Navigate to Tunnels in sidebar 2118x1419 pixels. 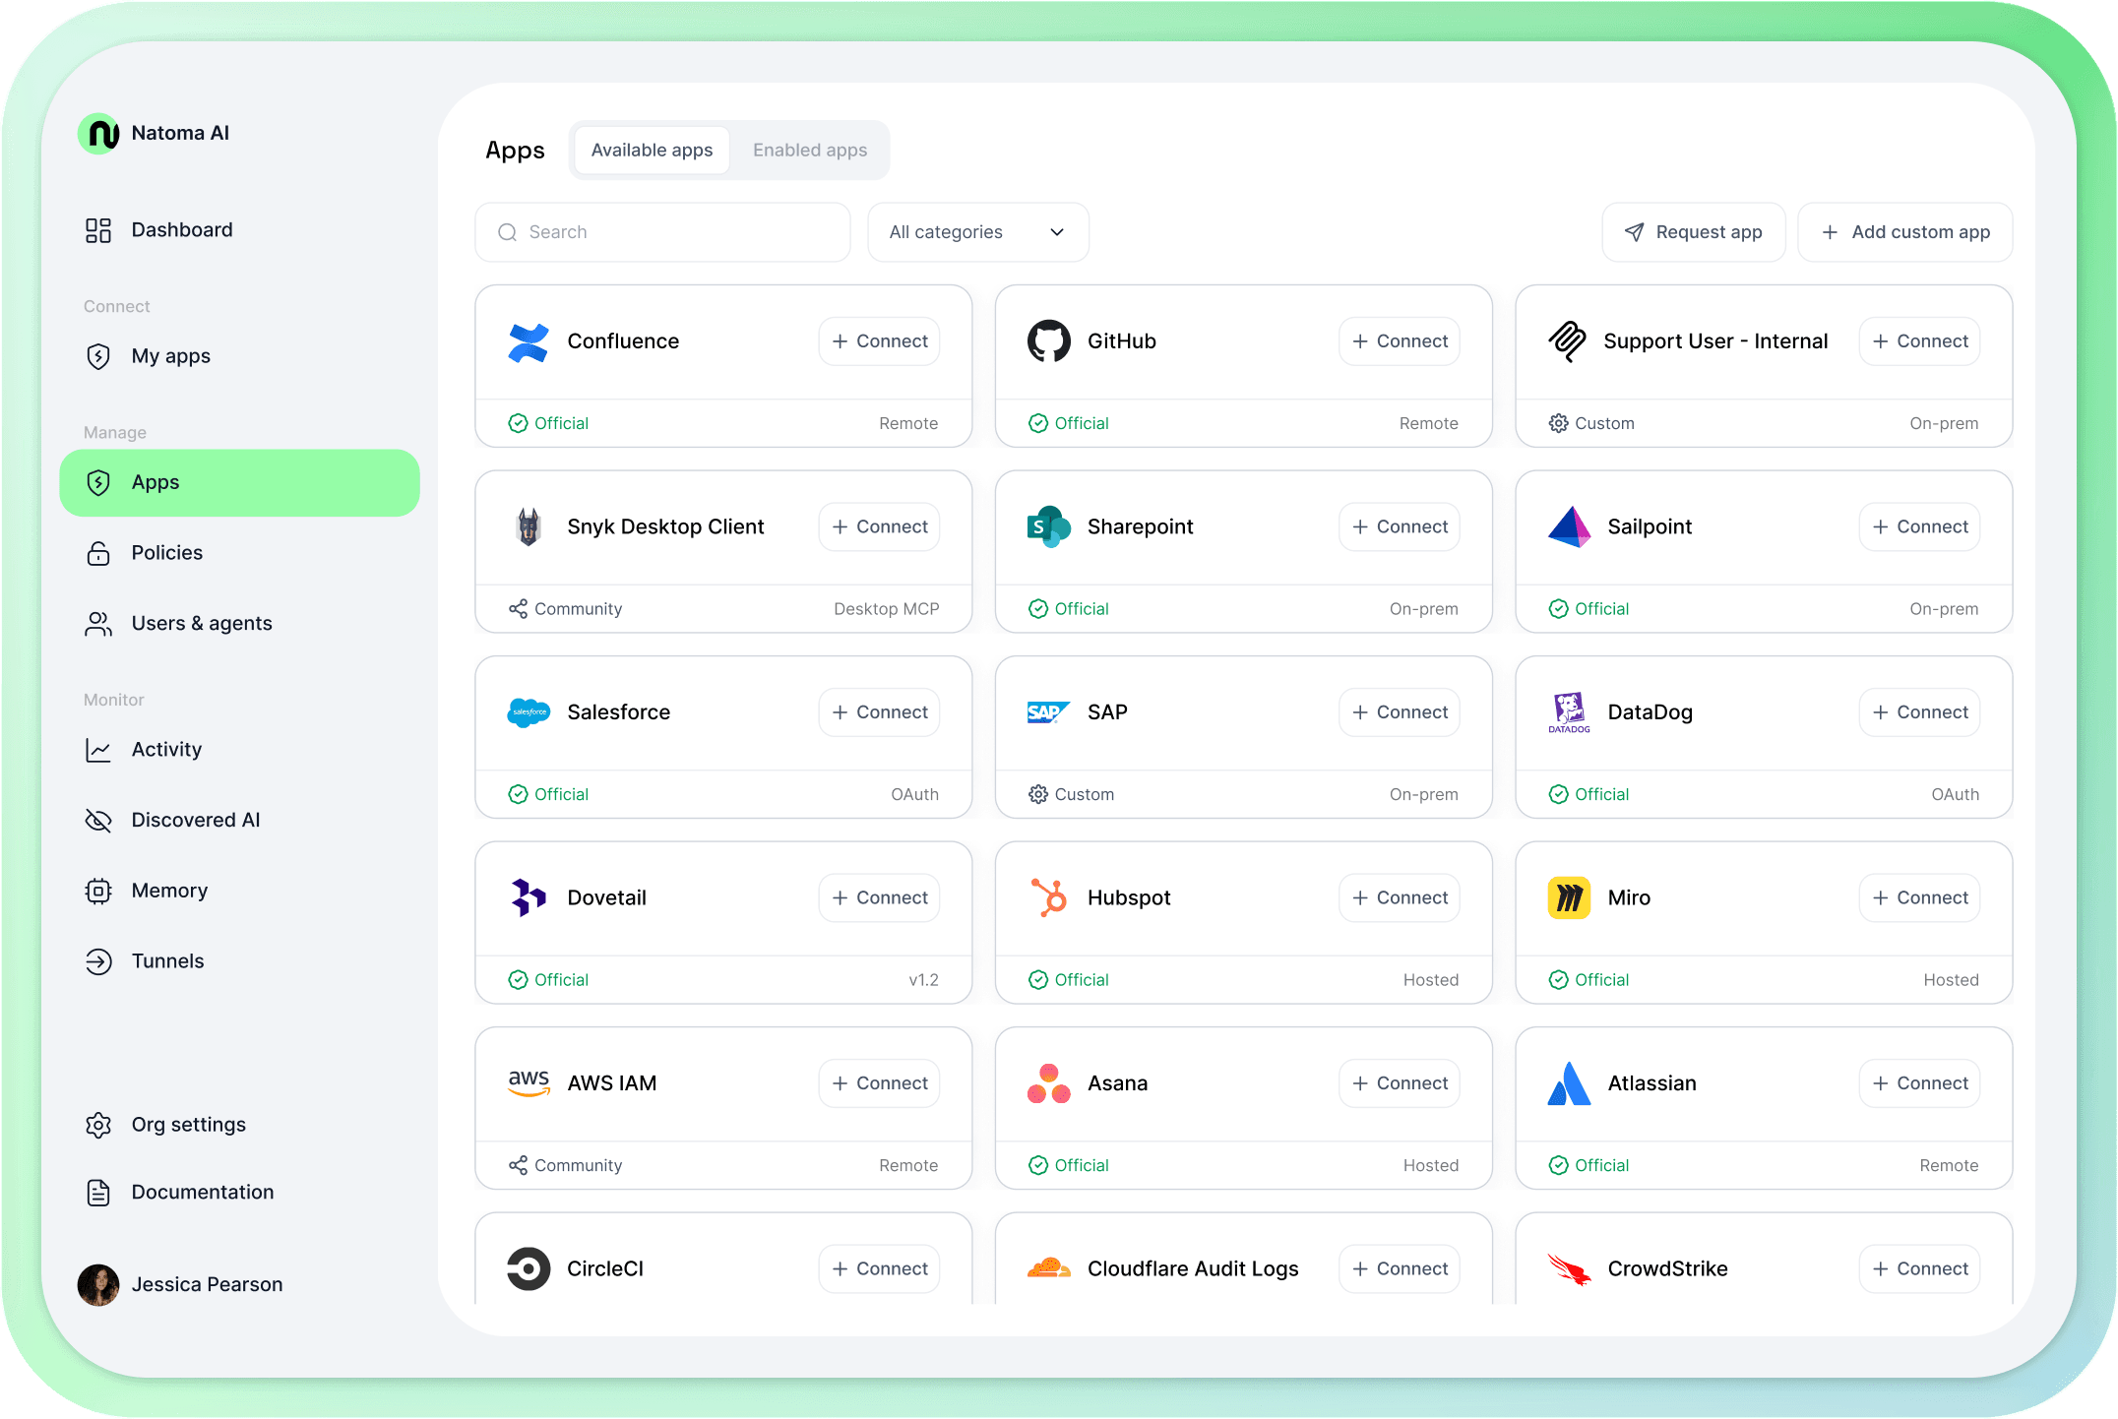pos(167,961)
